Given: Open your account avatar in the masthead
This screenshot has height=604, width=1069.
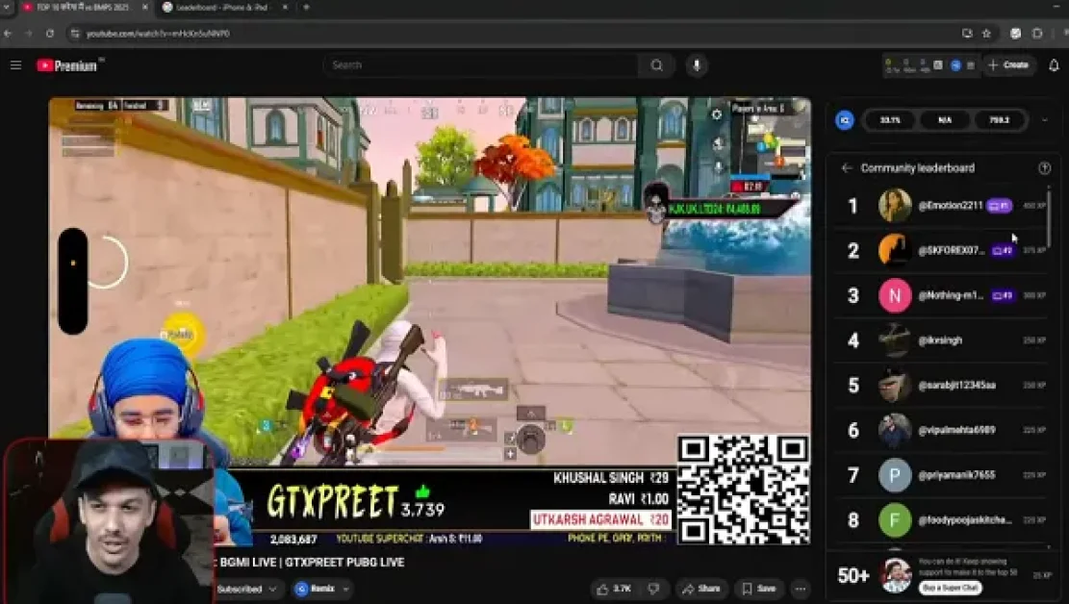Looking at the screenshot, I should [955, 65].
